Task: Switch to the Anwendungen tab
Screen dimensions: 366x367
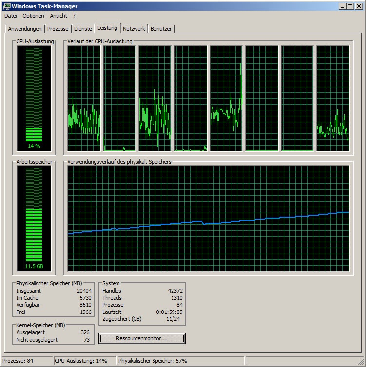Action: click(x=25, y=29)
